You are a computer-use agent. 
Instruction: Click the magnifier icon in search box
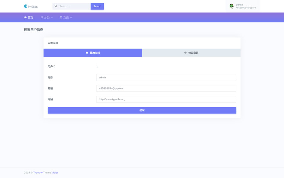pos(56,6)
